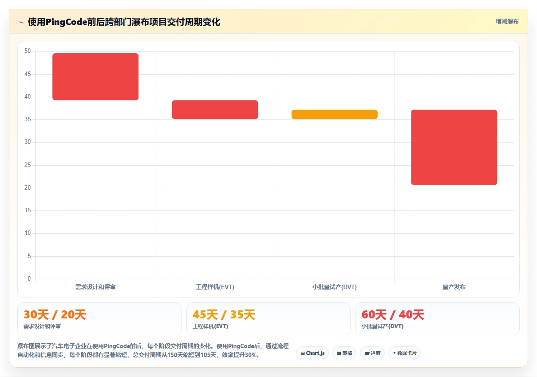The width and height of the screenshot is (537, 377).
Task: Click the orange 小批量试产(DVT) bar
Action: coord(335,114)
